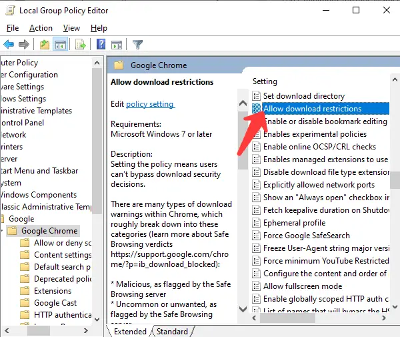This screenshot has height=337, width=400.
Task: Click tree pane scroll up arrow
Action: [x=97, y=63]
